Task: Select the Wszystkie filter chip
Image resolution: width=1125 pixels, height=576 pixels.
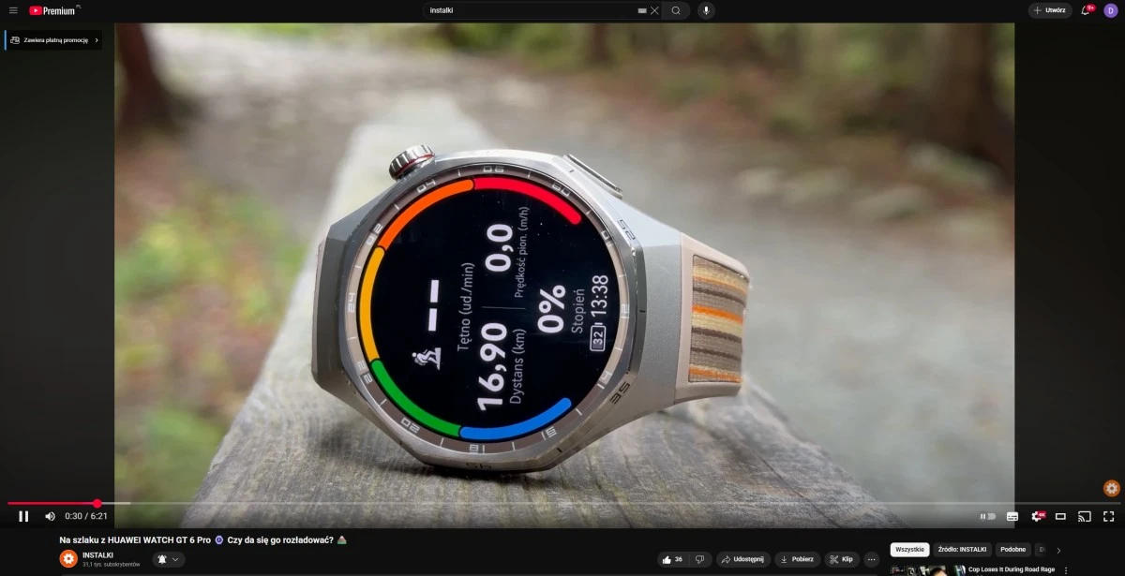Action: [x=909, y=550]
